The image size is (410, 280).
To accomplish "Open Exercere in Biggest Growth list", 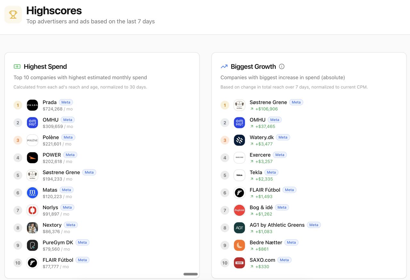I will pyautogui.click(x=260, y=155).
